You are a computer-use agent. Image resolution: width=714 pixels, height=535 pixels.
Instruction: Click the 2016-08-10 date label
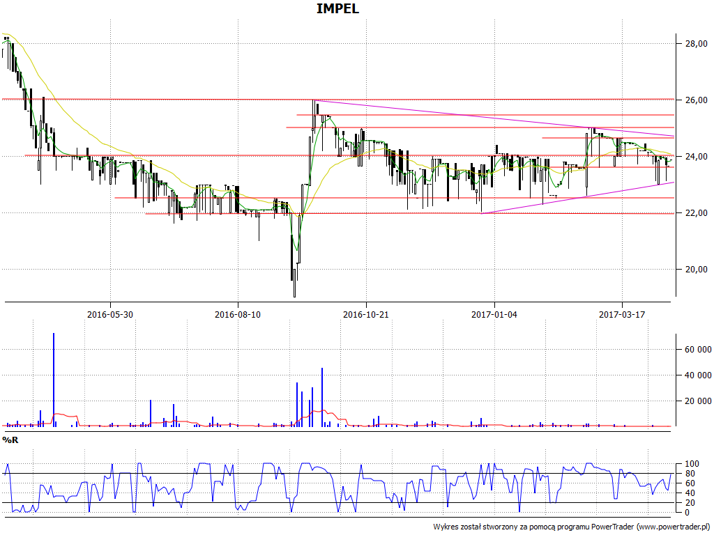click(x=238, y=314)
